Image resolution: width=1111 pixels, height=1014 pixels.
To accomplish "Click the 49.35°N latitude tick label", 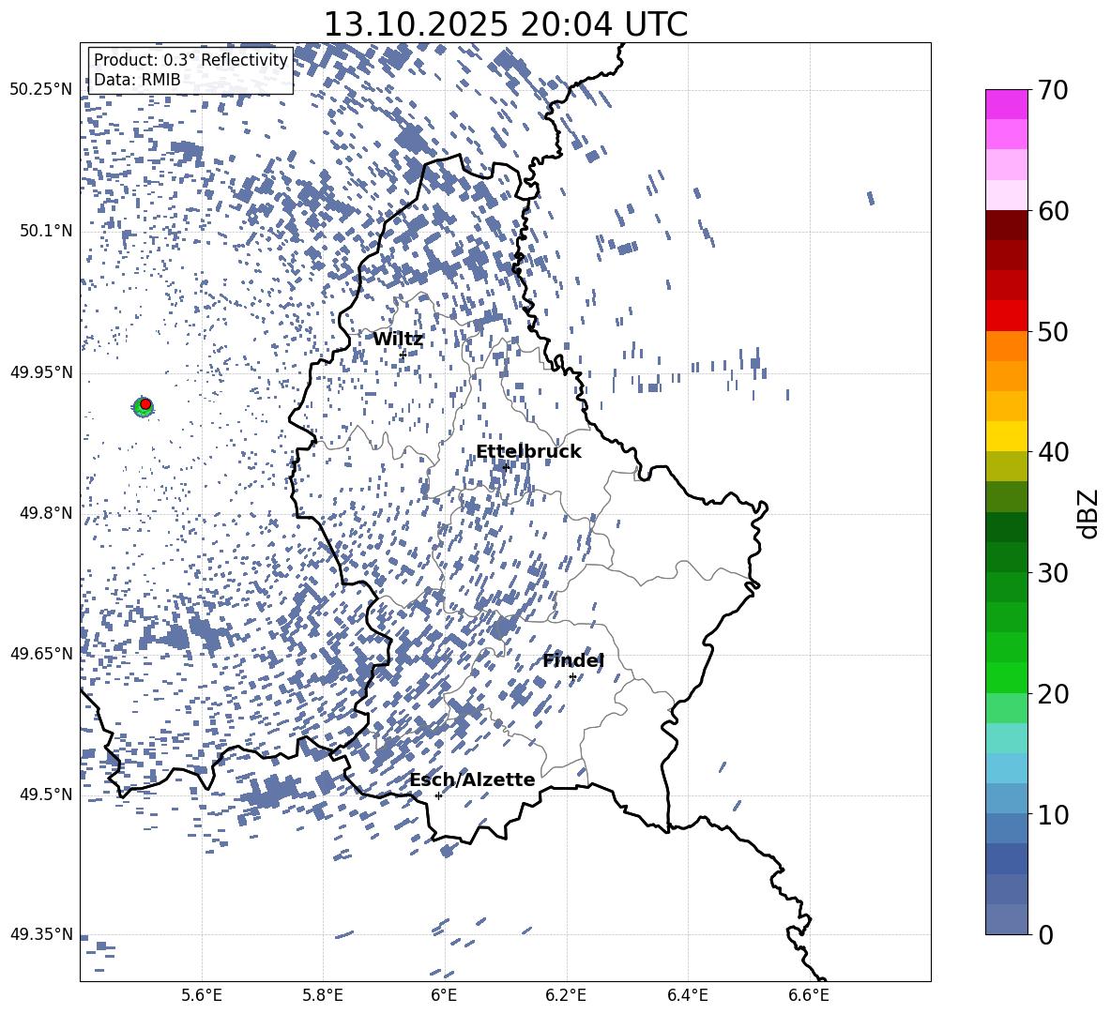I will (x=41, y=934).
